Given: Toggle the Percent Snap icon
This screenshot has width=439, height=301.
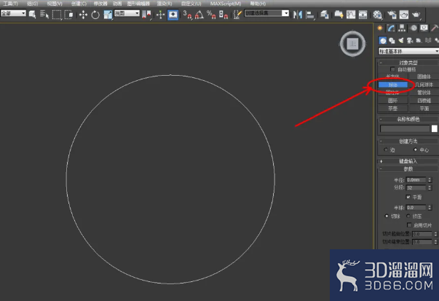Looking at the screenshot, I should pyautogui.click(x=211, y=15).
